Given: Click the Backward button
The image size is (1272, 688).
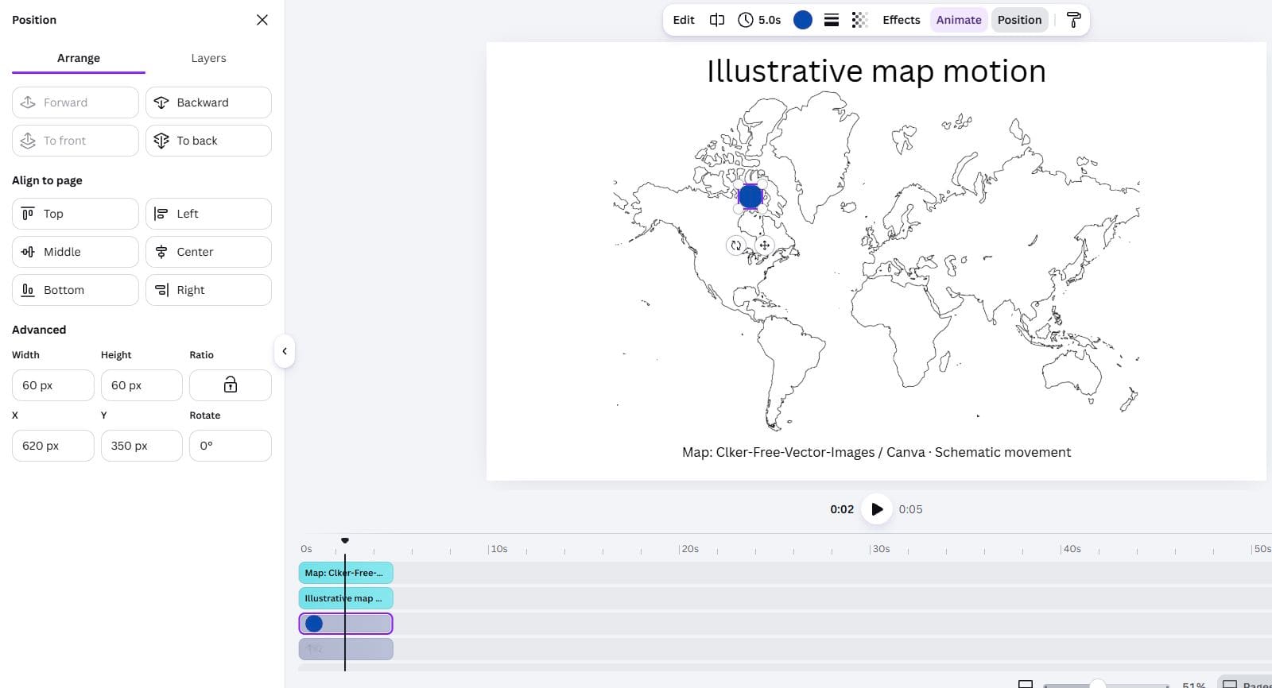Looking at the screenshot, I should pos(208,102).
